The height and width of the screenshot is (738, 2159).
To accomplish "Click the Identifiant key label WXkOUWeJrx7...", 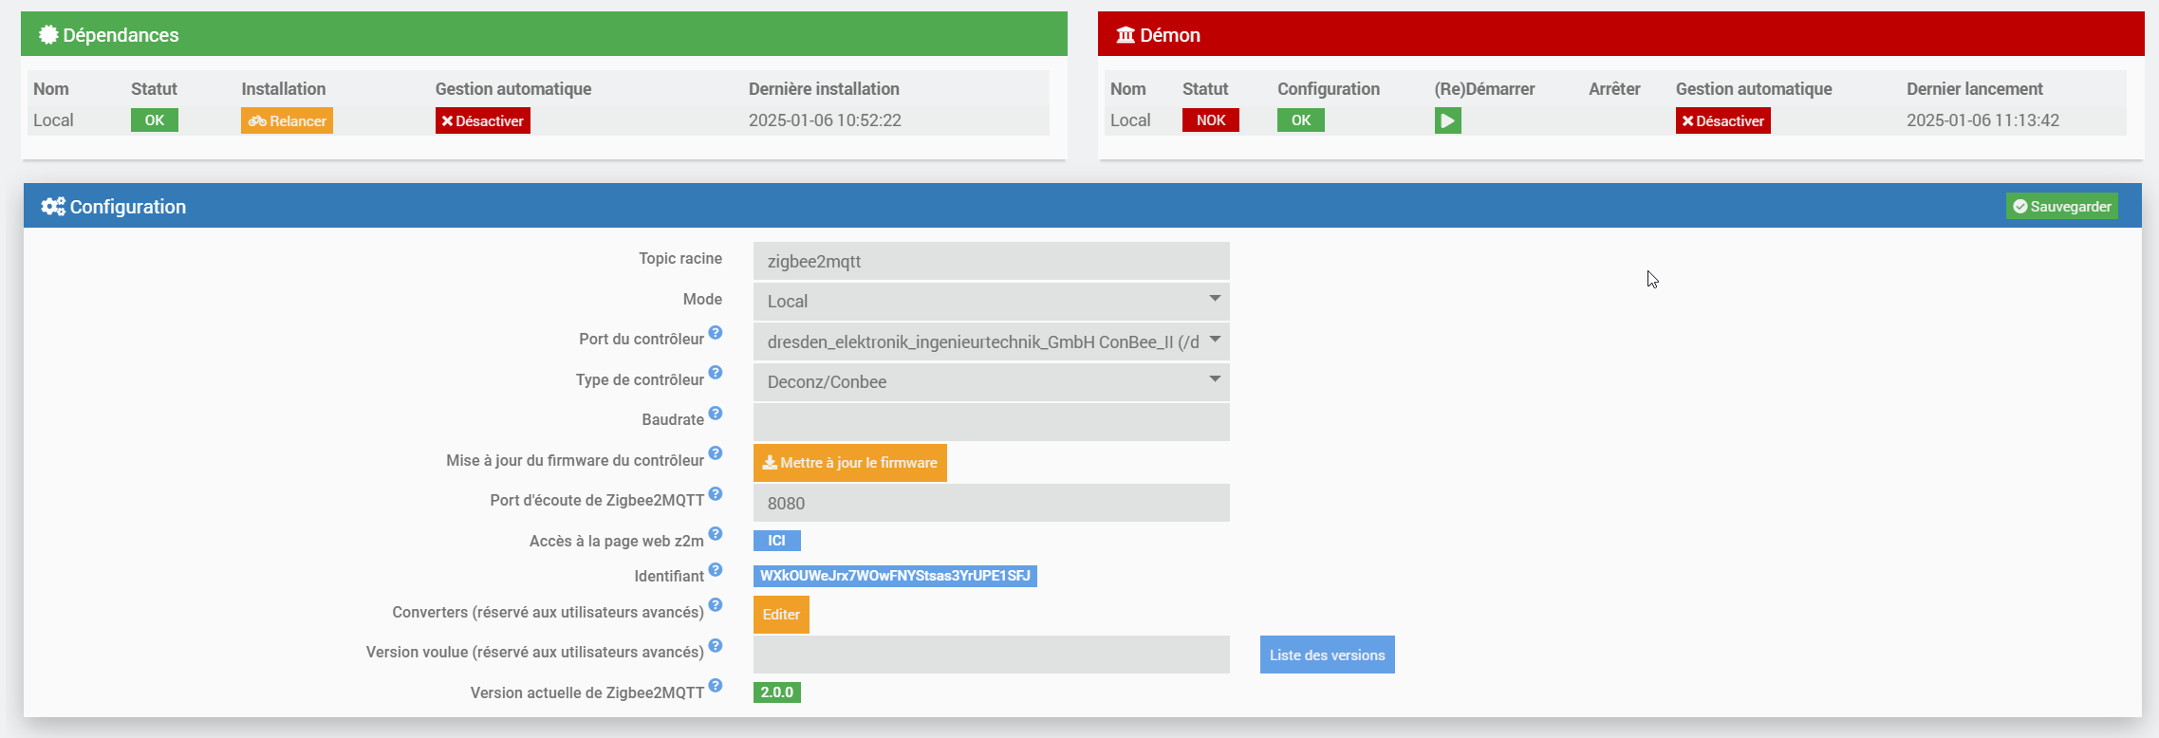I will (x=895, y=576).
